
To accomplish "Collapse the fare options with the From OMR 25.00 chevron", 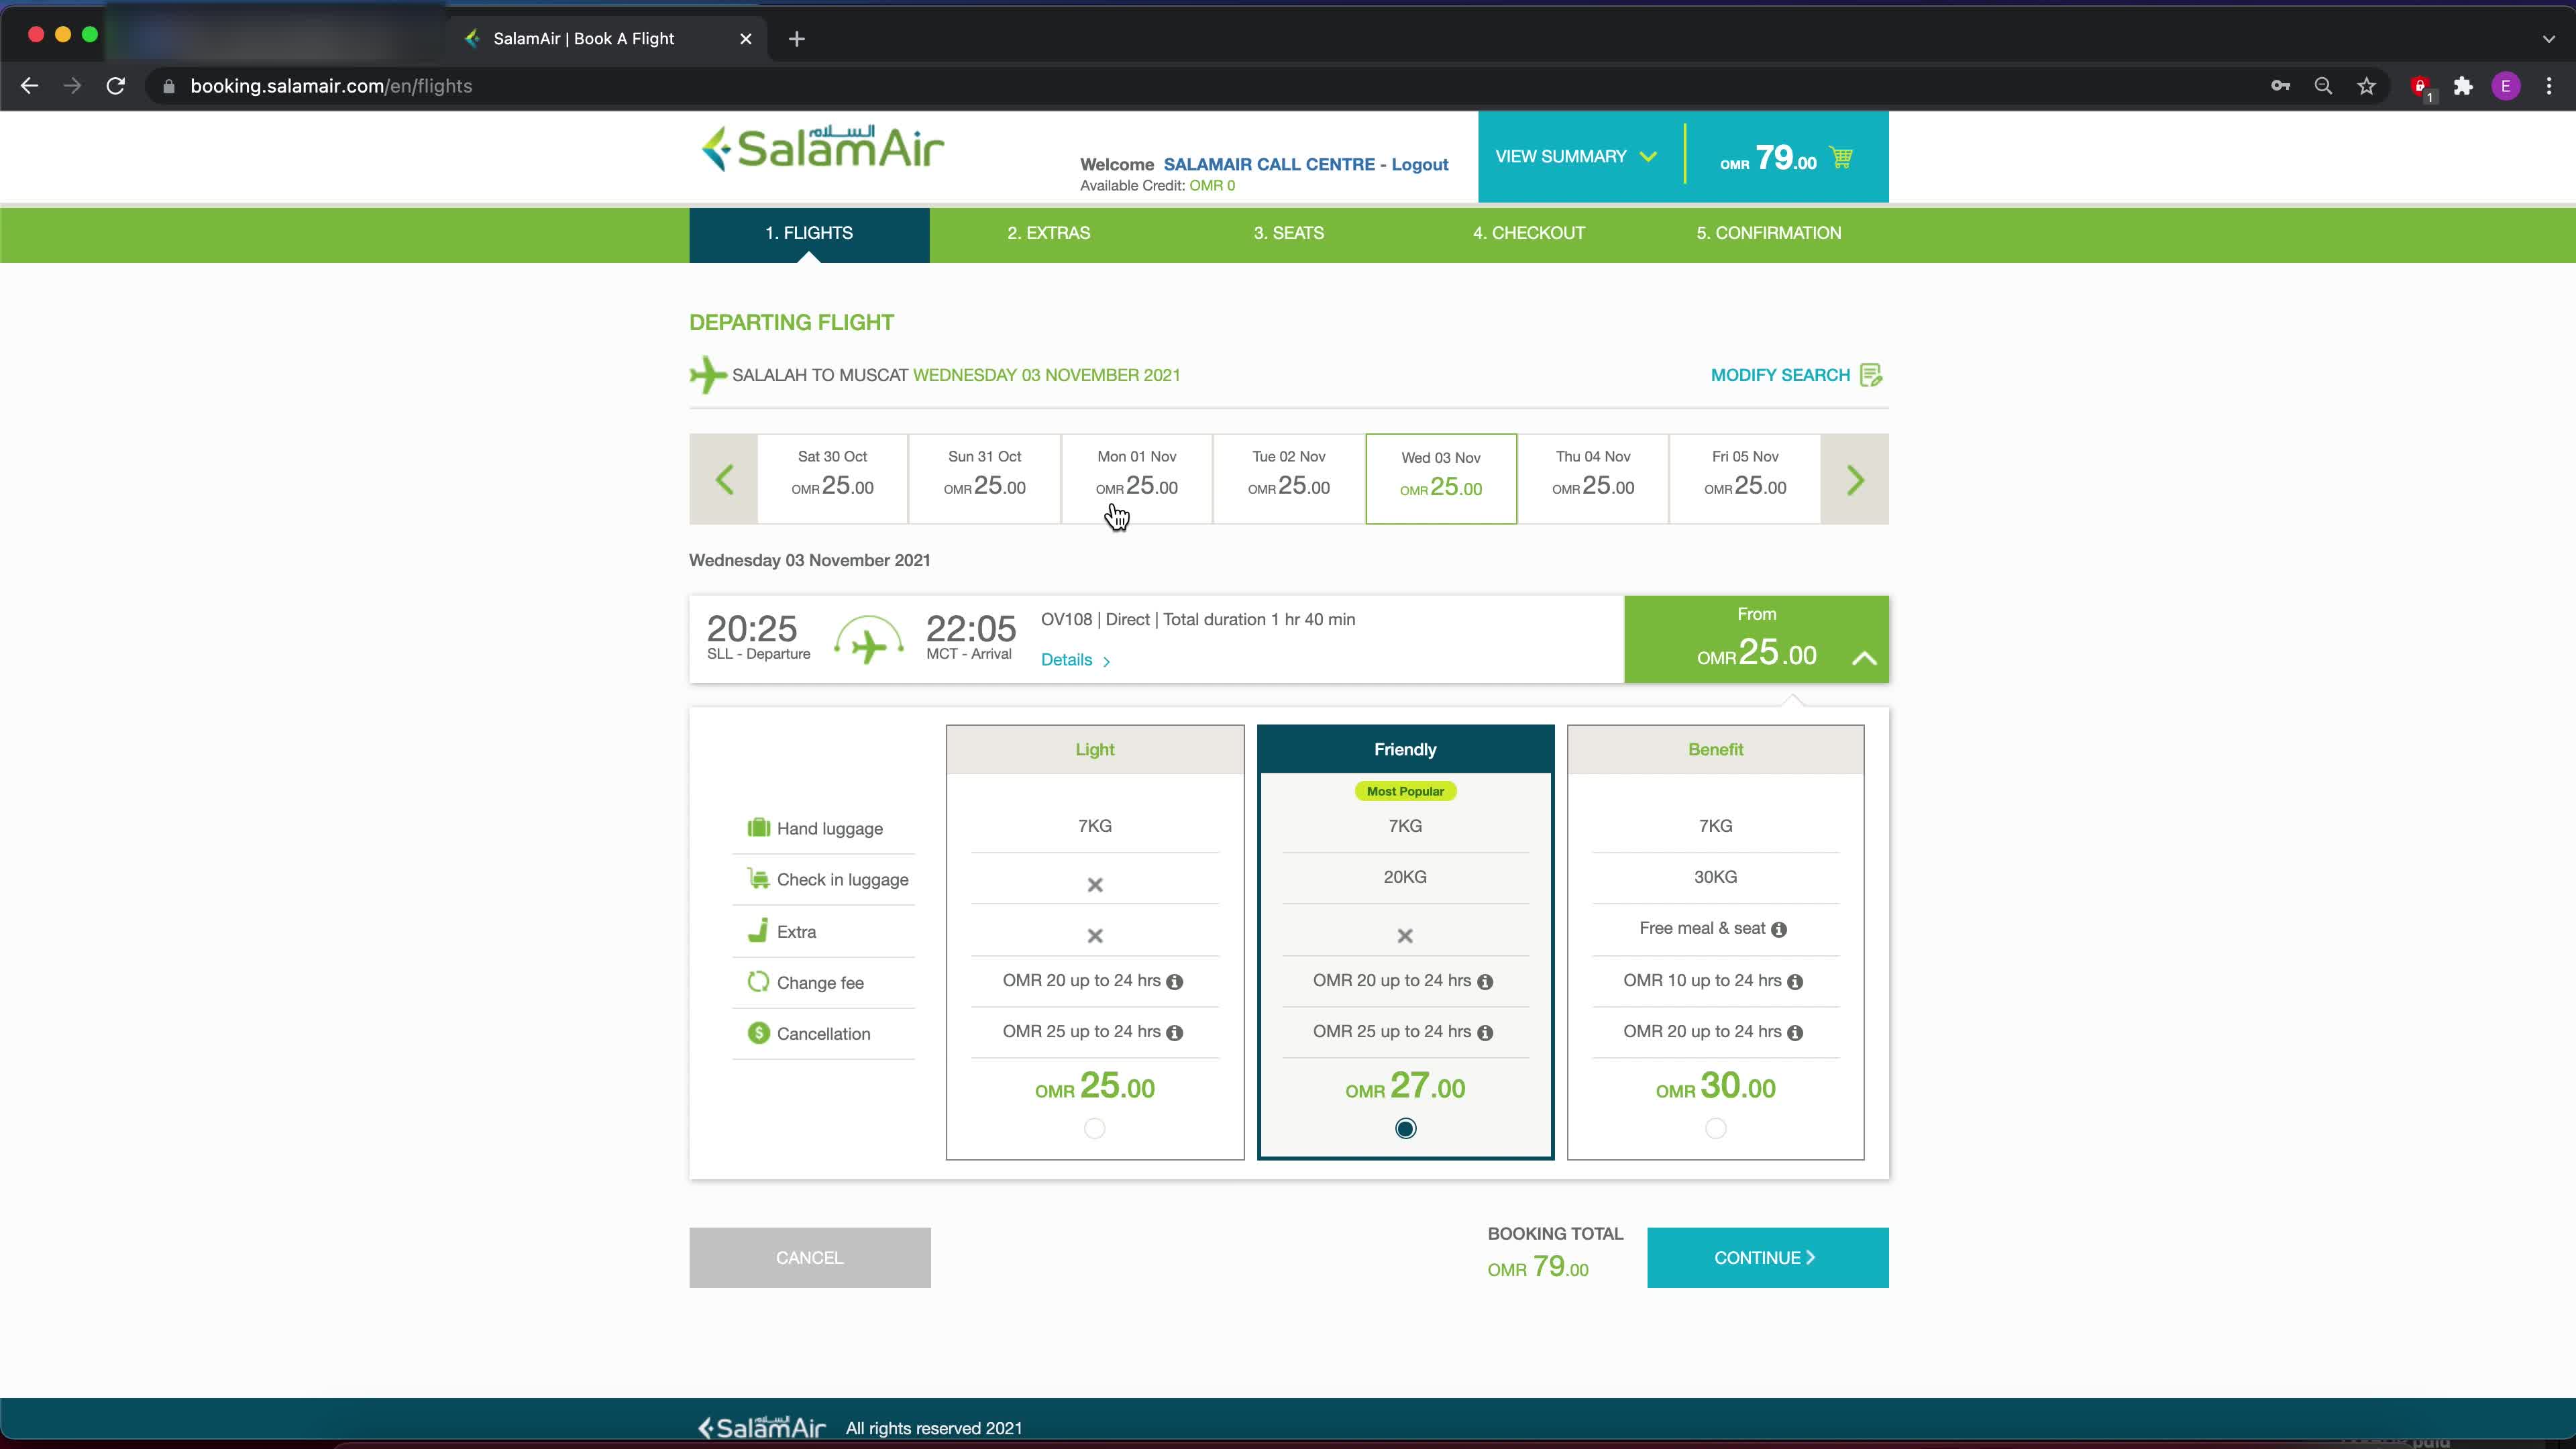I will click(1863, 658).
